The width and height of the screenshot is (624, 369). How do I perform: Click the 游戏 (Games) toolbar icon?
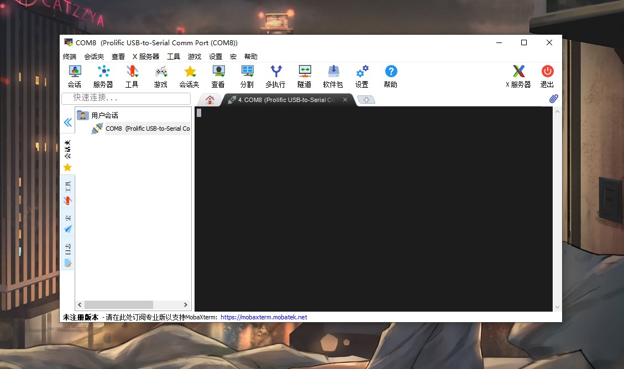[160, 77]
